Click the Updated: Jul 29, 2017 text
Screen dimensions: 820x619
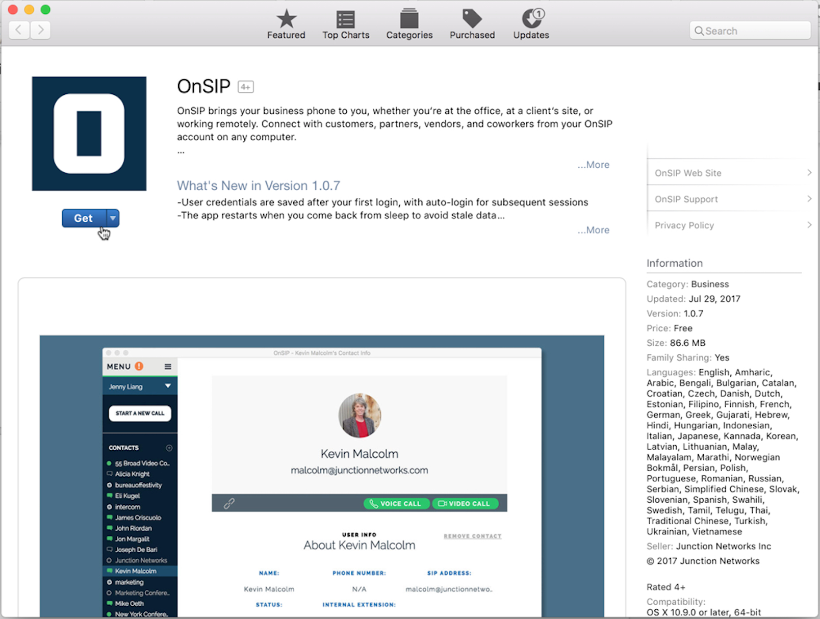[694, 299]
